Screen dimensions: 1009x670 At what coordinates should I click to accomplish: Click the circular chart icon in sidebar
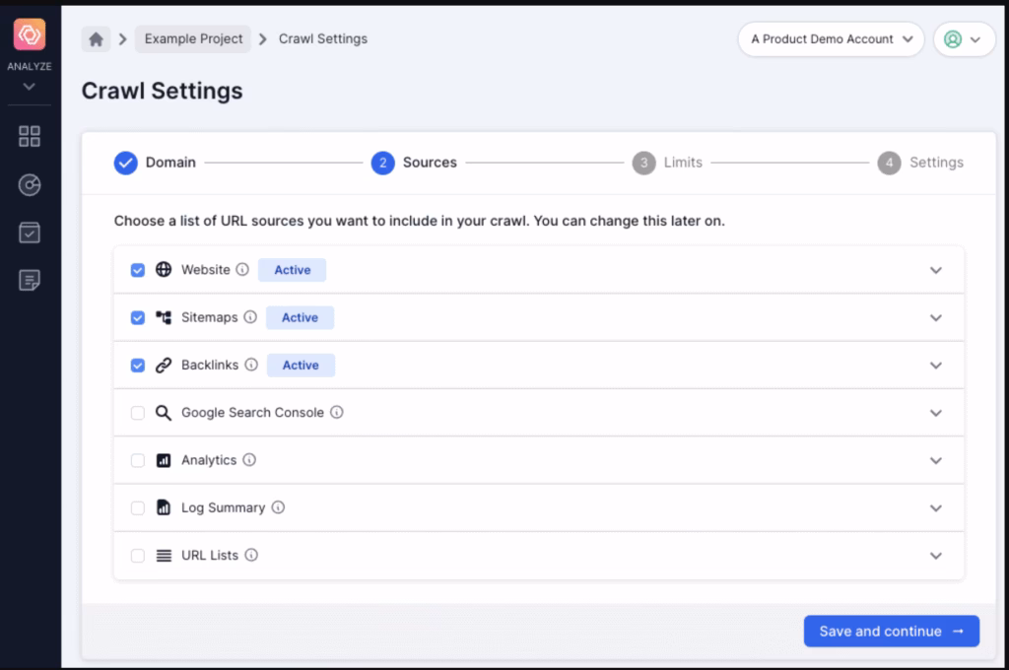tap(30, 185)
